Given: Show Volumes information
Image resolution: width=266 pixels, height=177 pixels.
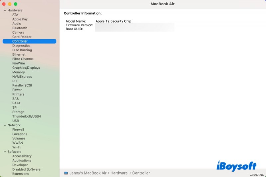Looking at the screenshot, I should (x=19, y=138).
